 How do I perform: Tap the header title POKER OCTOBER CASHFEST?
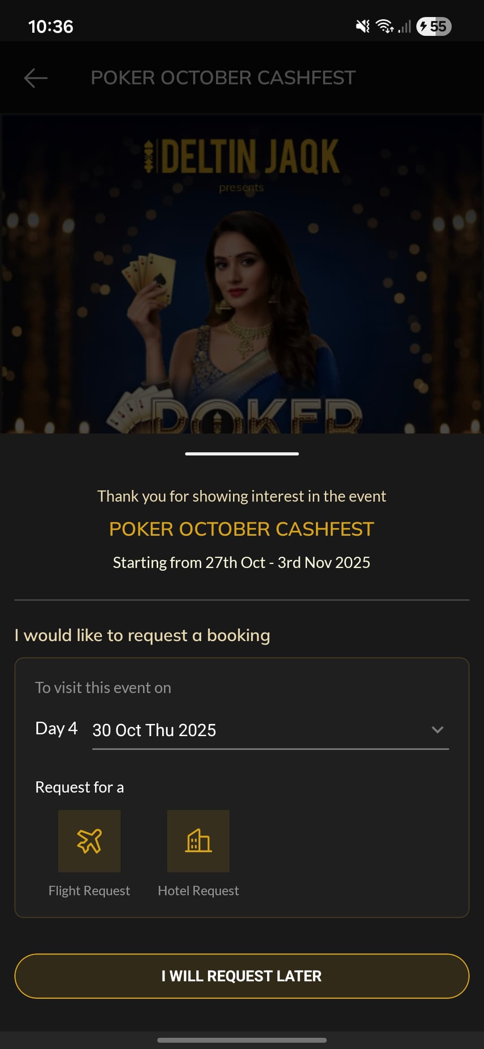tap(223, 78)
